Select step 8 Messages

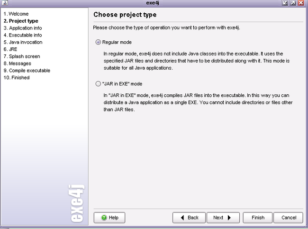[18, 64]
